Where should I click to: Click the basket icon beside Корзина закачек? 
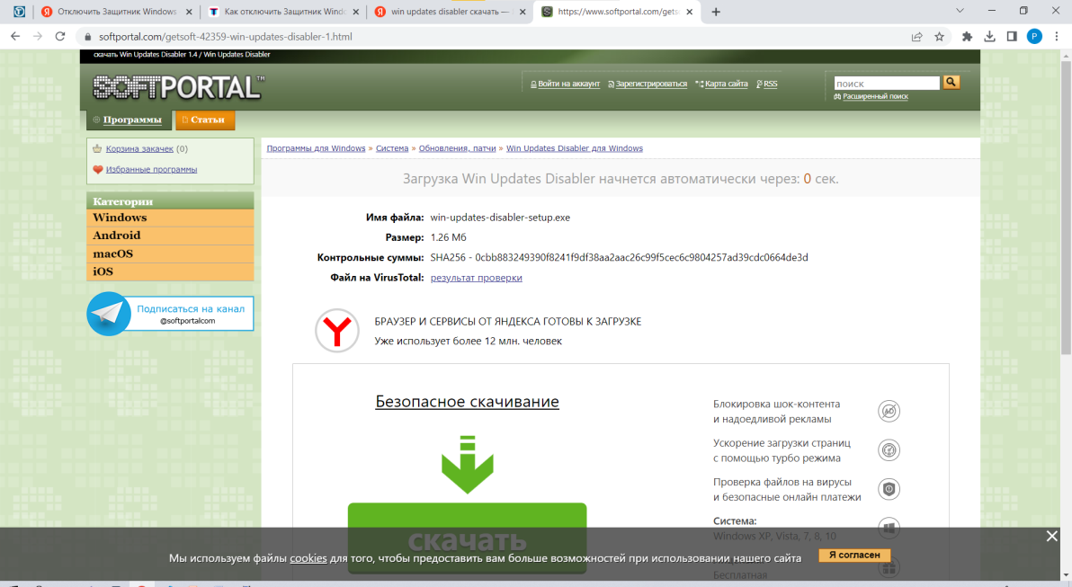coord(97,148)
